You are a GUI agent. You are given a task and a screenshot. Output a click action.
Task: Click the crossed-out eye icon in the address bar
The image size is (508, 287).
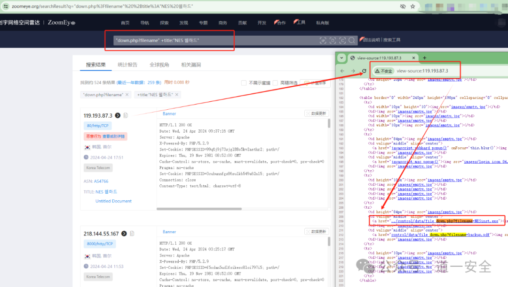click(403, 6)
